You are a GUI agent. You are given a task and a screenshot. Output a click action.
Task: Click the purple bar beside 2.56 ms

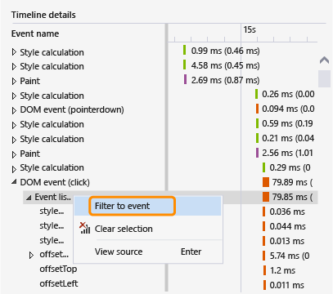point(257,153)
